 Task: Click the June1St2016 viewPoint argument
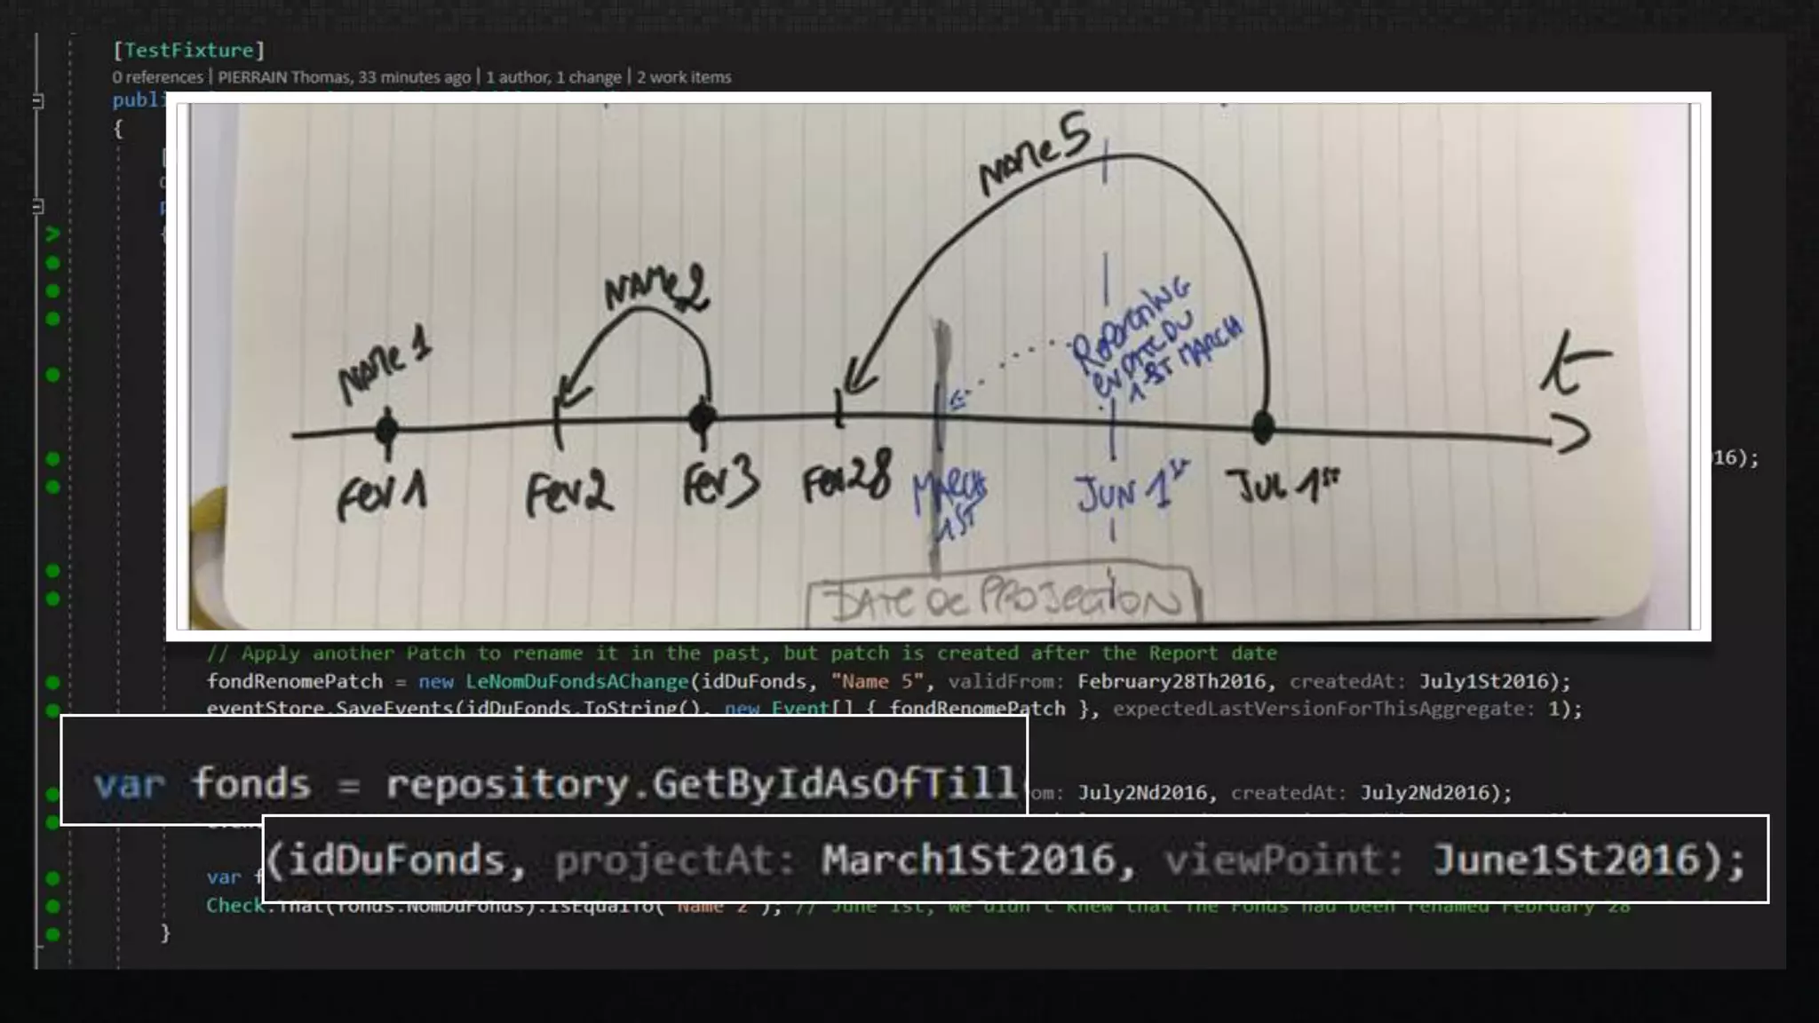point(1566,860)
